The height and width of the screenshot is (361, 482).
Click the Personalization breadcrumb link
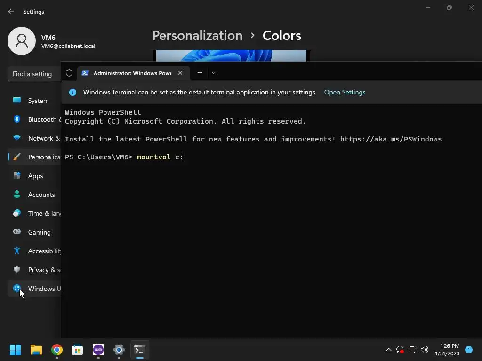[x=197, y=36]
